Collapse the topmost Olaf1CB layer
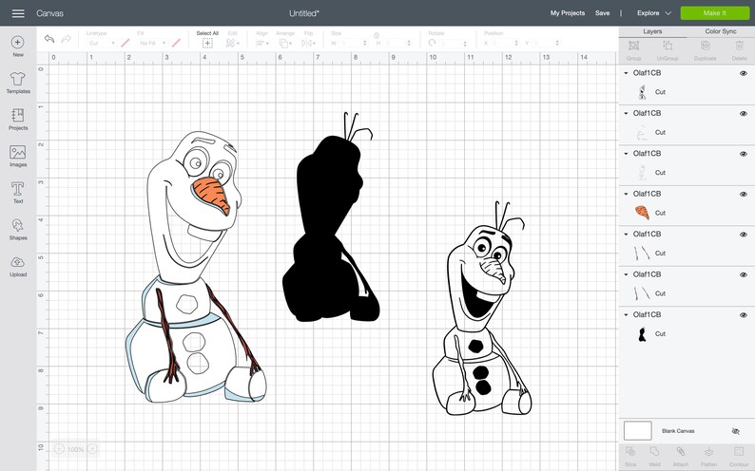The width and height of the screenshot is (755, 471). (x=626, y=73)
